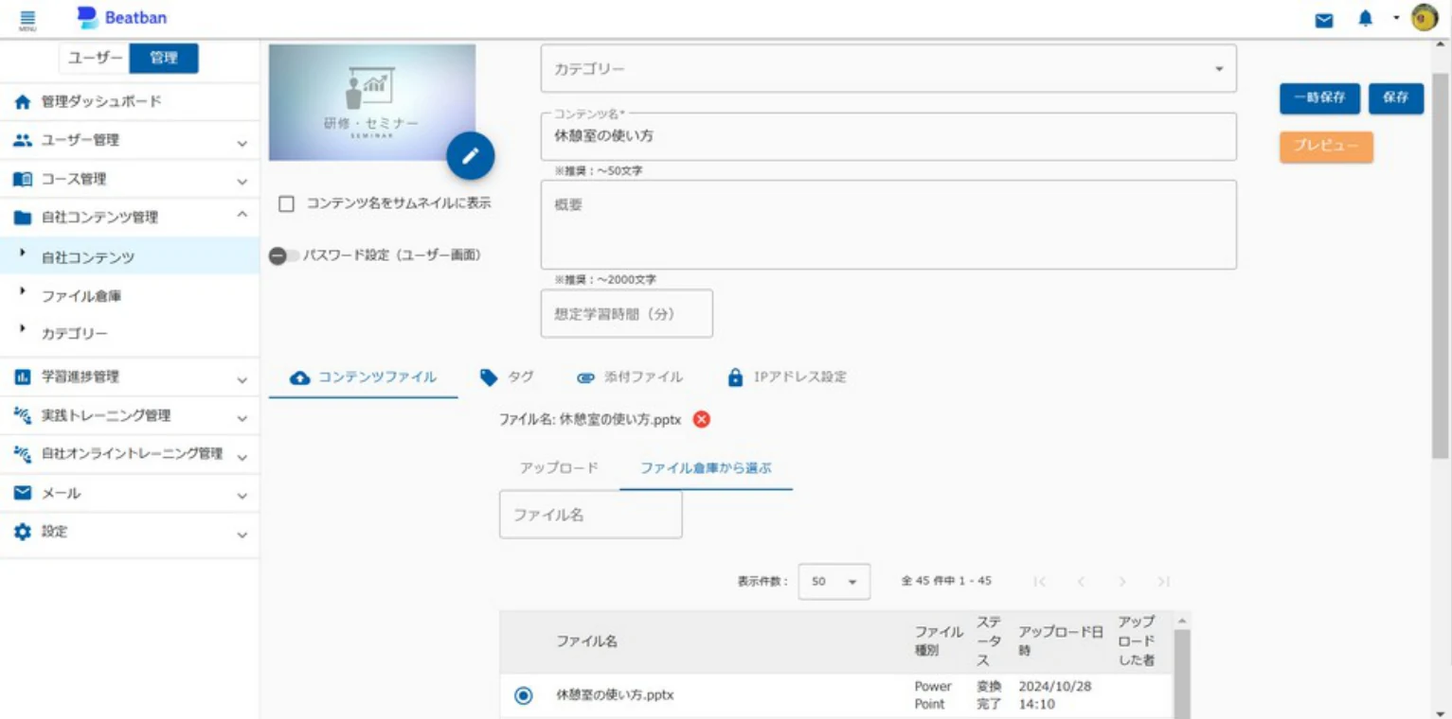Click the 設定 gear icon
Screen dimensions: 1452x719
[24, 532]
